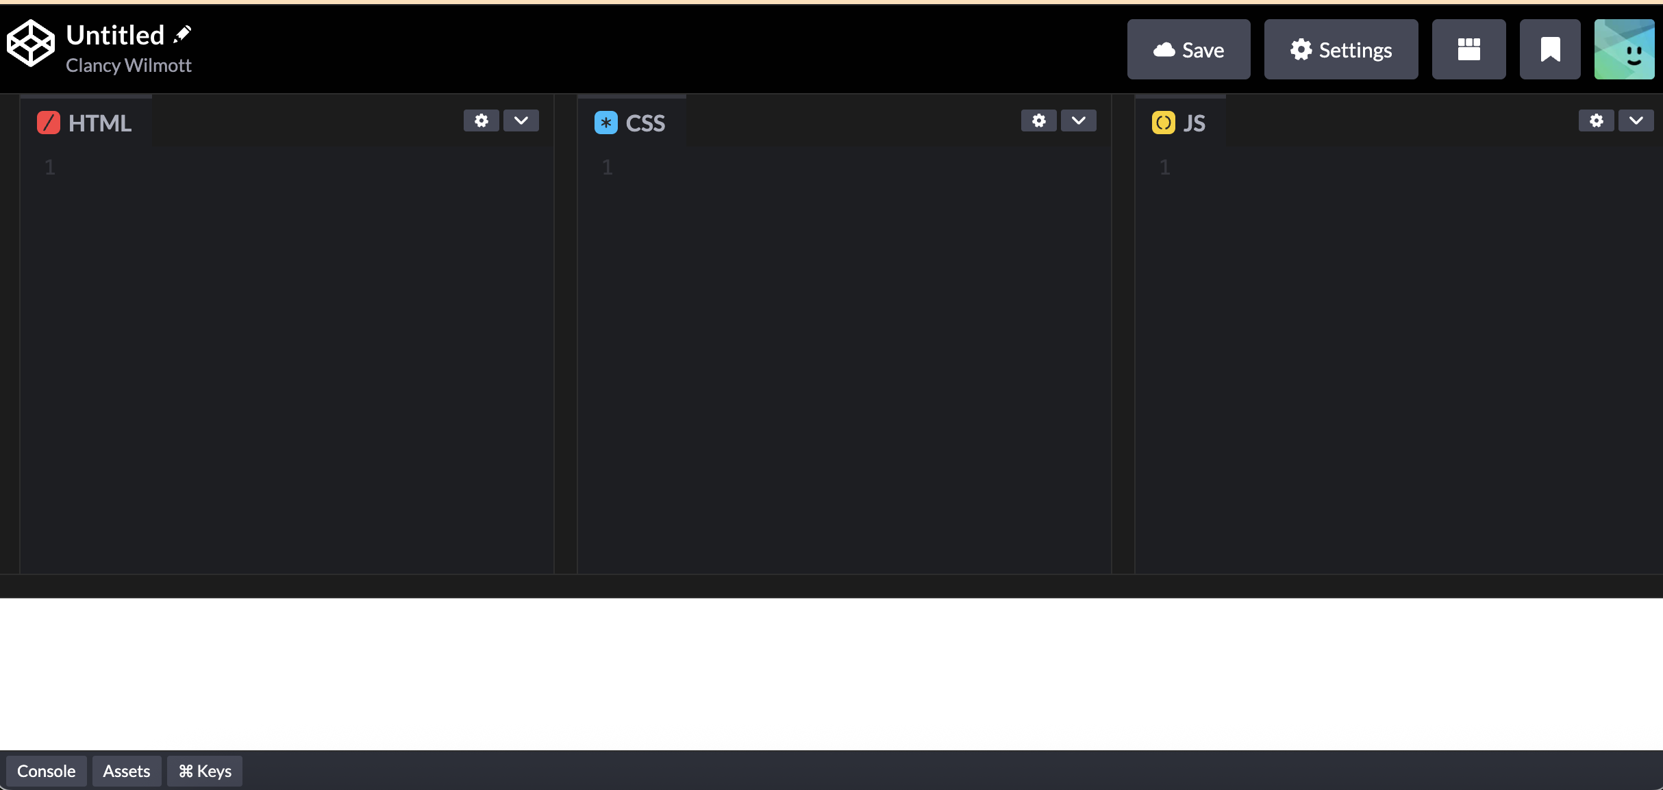
Task: Click the CodePen logo icon
Action: pos(30,43)
